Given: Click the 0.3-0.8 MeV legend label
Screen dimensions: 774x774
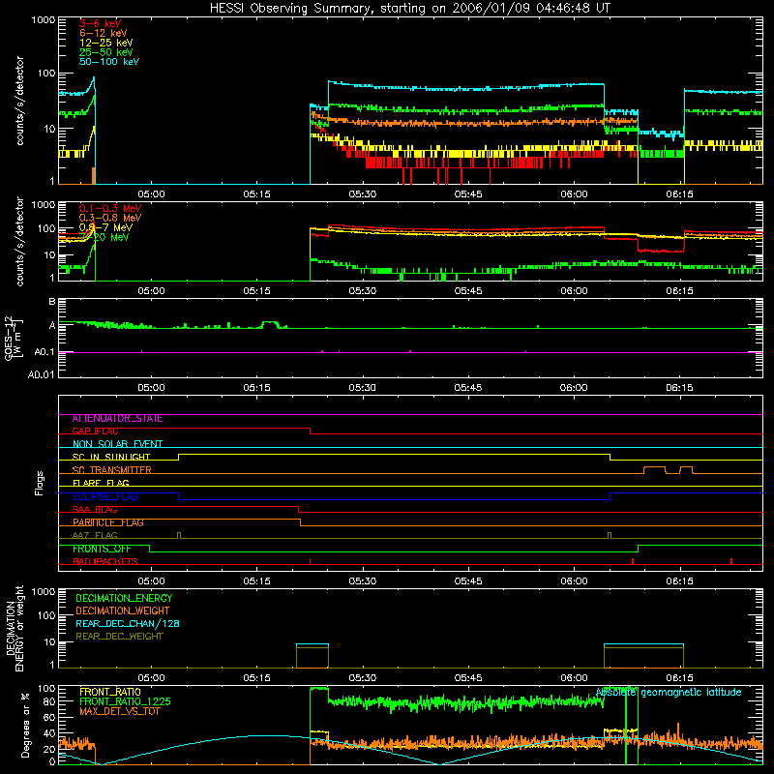Looking at the screenshot, I should point(110,218).
